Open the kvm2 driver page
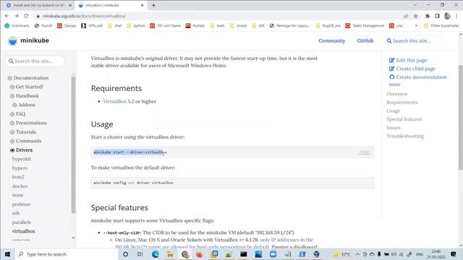463x260 pixels. pos(18,177)
